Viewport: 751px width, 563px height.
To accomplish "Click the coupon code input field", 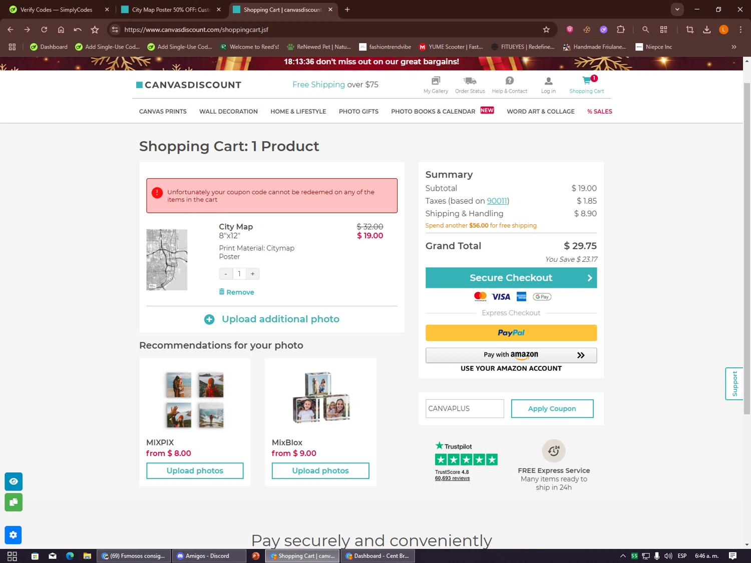I will click(x=465, y=408).
